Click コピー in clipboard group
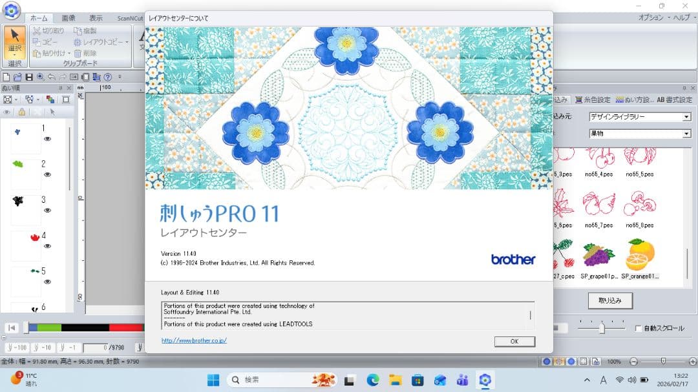698x392 pixels. tap(45, 42)
